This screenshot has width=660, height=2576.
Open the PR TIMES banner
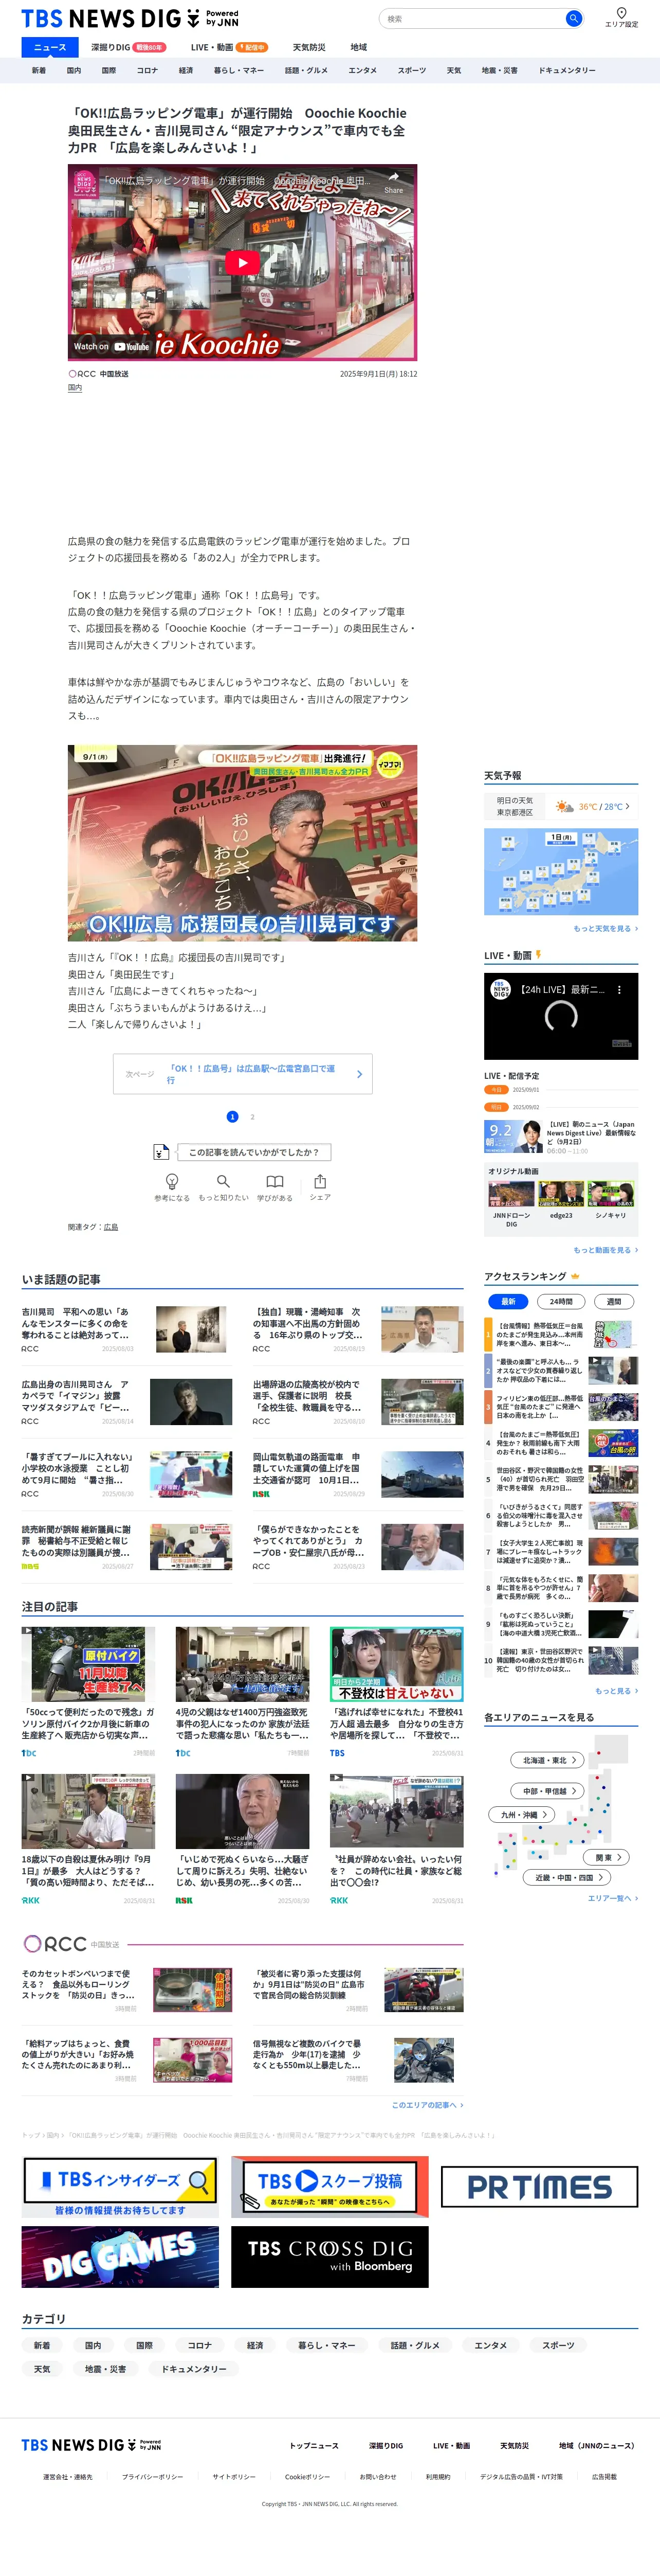pyautogui.click(x=539, y=2187)
